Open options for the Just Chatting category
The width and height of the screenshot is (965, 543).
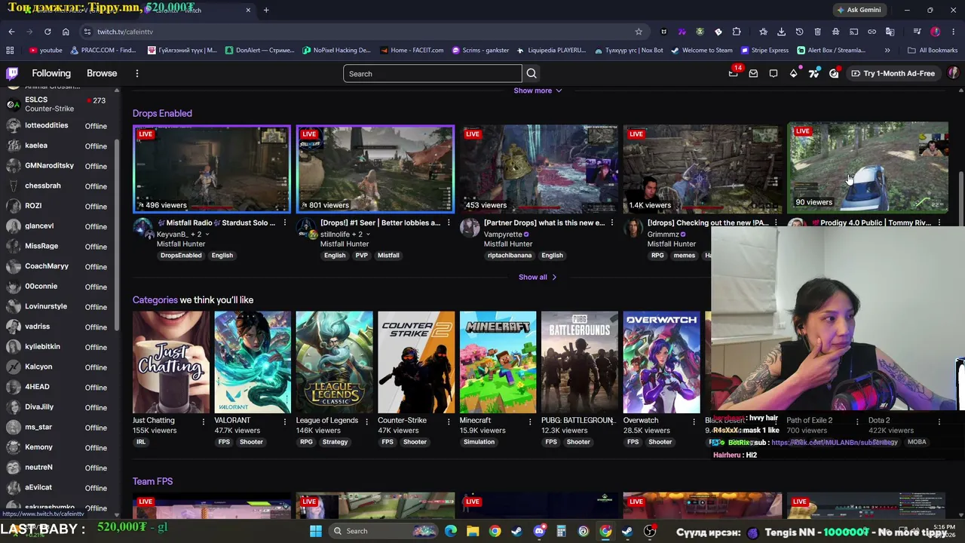[204, 421]
